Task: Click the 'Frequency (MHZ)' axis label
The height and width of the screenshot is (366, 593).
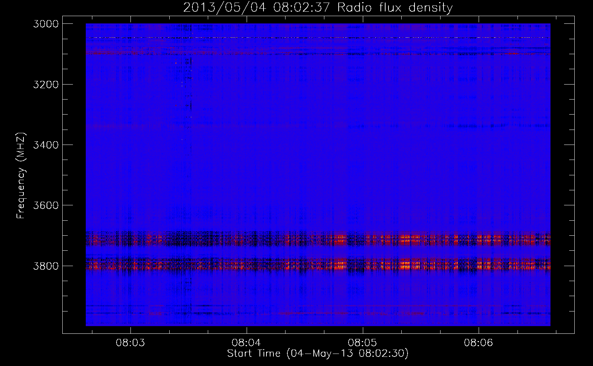Action: (21, 176)
